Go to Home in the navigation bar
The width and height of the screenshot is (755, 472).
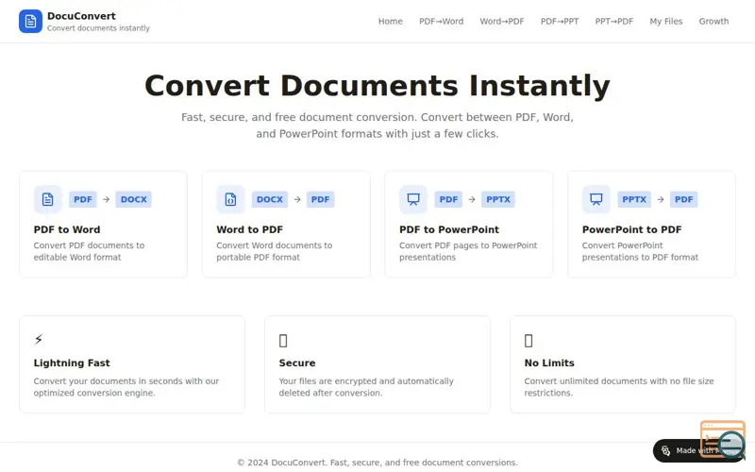[x=391, y=21]
